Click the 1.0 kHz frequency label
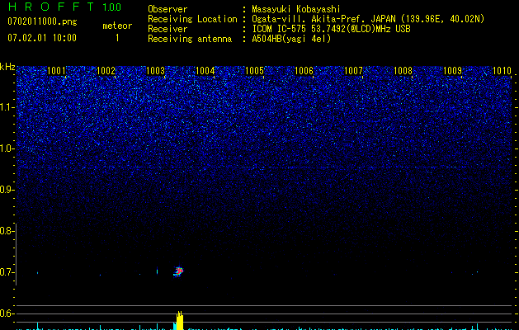Screen dimensions: 519x330 coord(7,148)
